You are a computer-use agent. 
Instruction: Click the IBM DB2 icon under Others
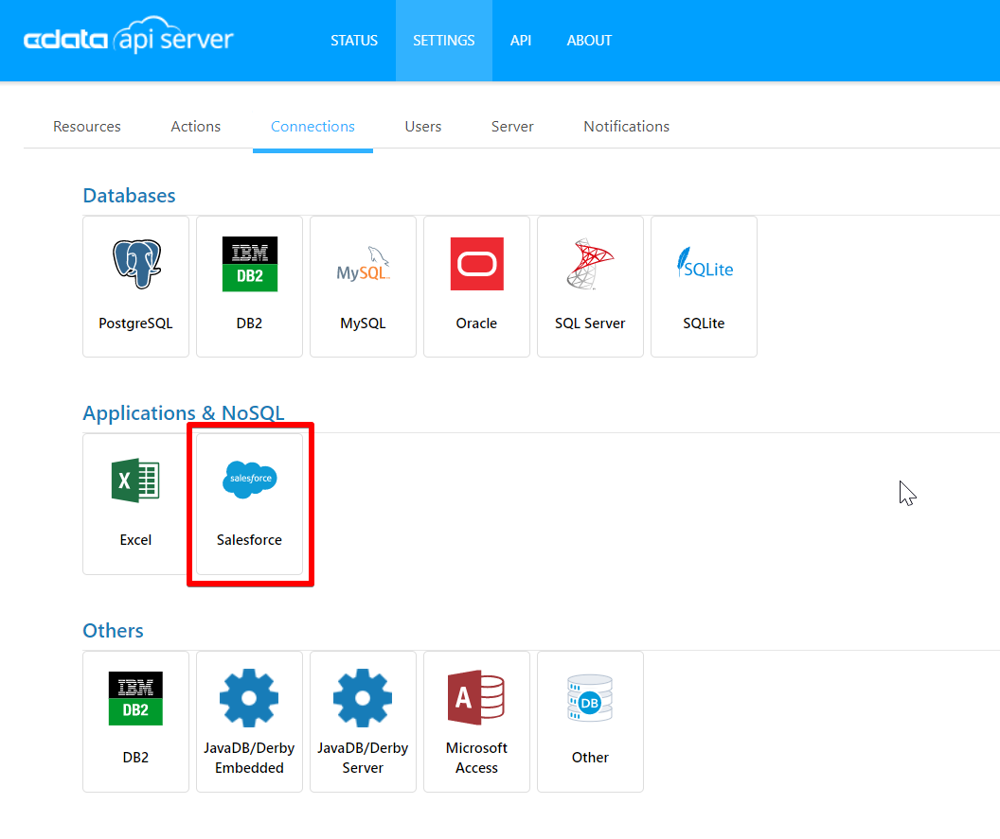click(135, 698)
